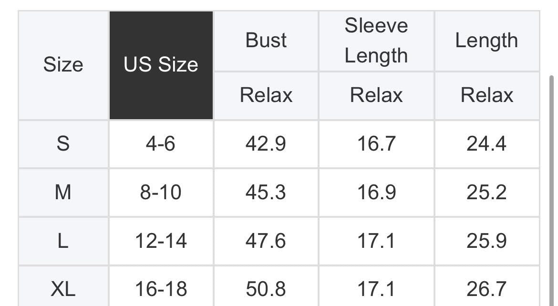Click the 8-10 US size cell

(161, 192)
